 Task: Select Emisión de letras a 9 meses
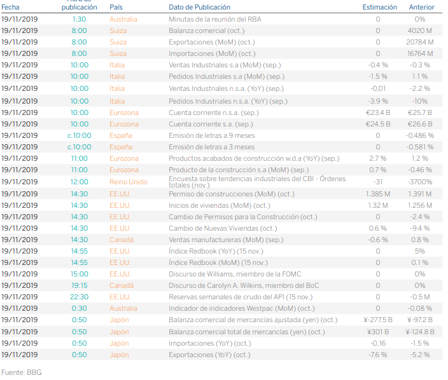tap(211, 135)
